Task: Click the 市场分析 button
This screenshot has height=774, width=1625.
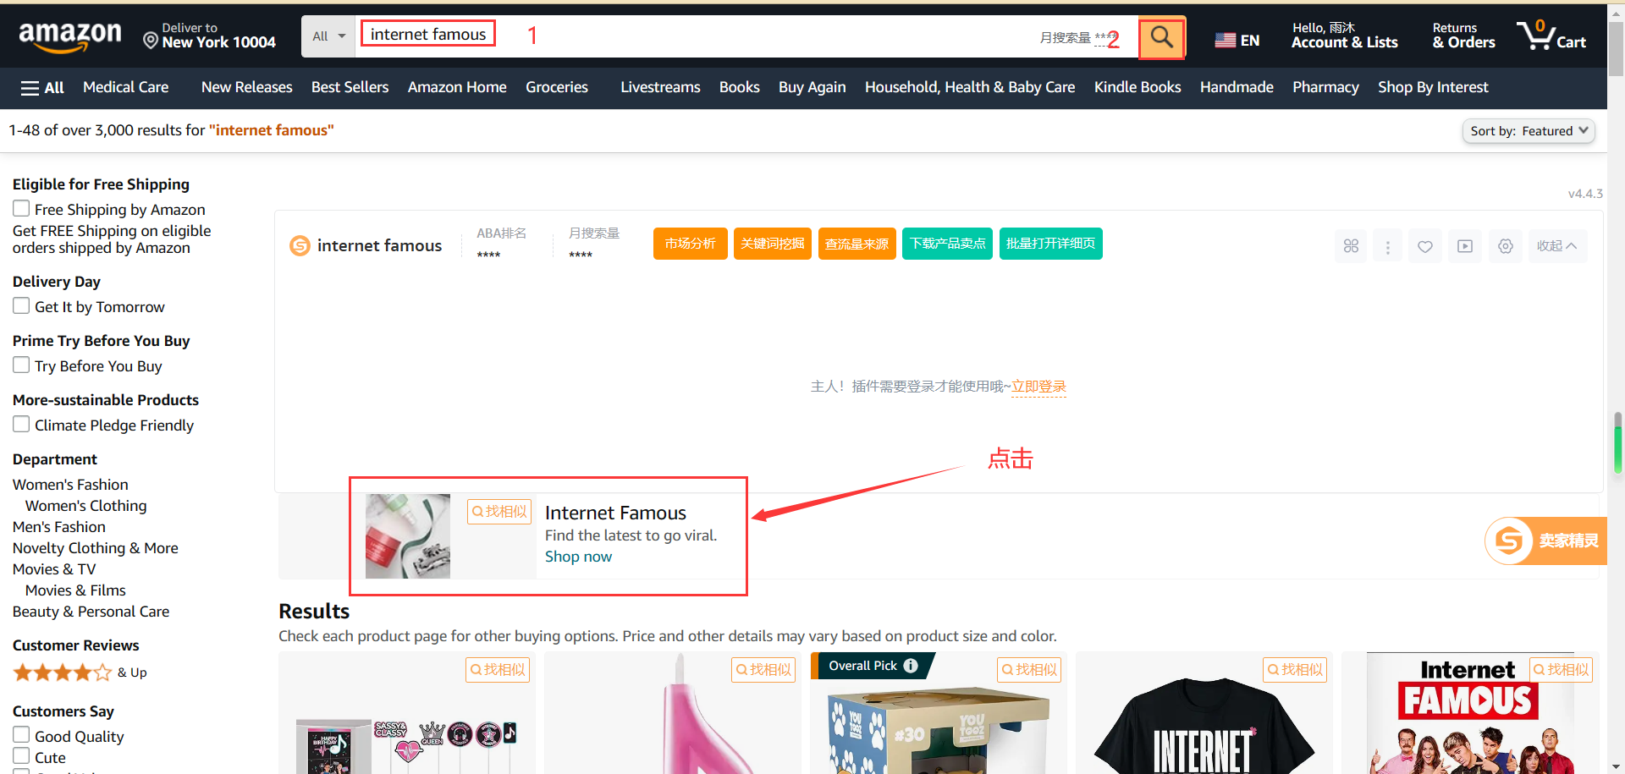Action: tap(690, 244)
